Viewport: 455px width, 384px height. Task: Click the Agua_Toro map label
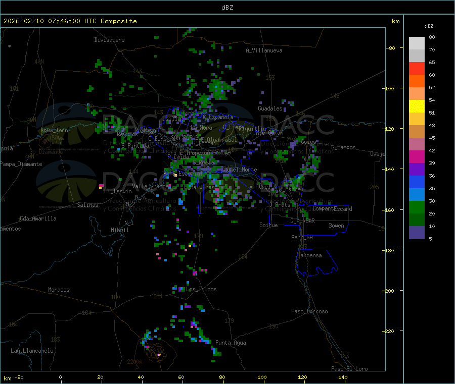(x=54, y=130)
